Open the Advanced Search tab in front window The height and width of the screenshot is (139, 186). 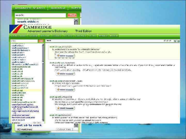pos(18,36)
